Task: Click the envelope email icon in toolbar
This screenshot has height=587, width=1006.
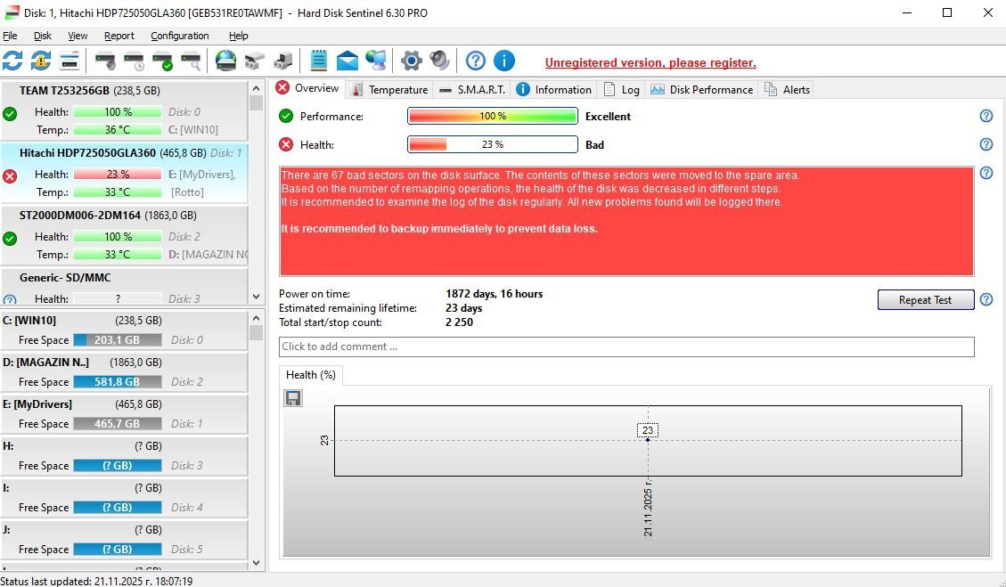Action: (x=347, y=61)
